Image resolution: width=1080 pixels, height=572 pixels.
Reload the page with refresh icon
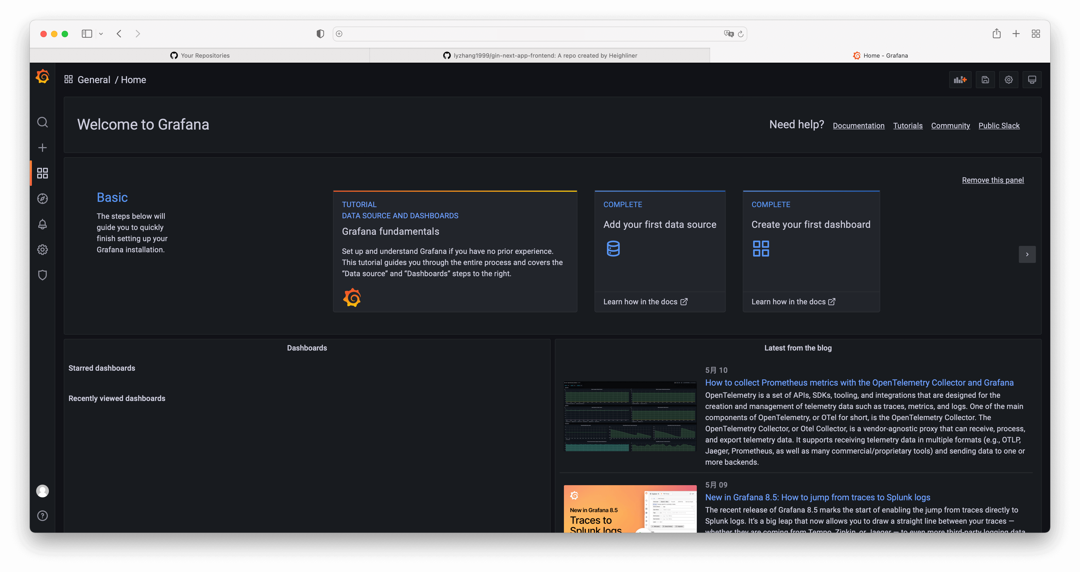[741, 34]
